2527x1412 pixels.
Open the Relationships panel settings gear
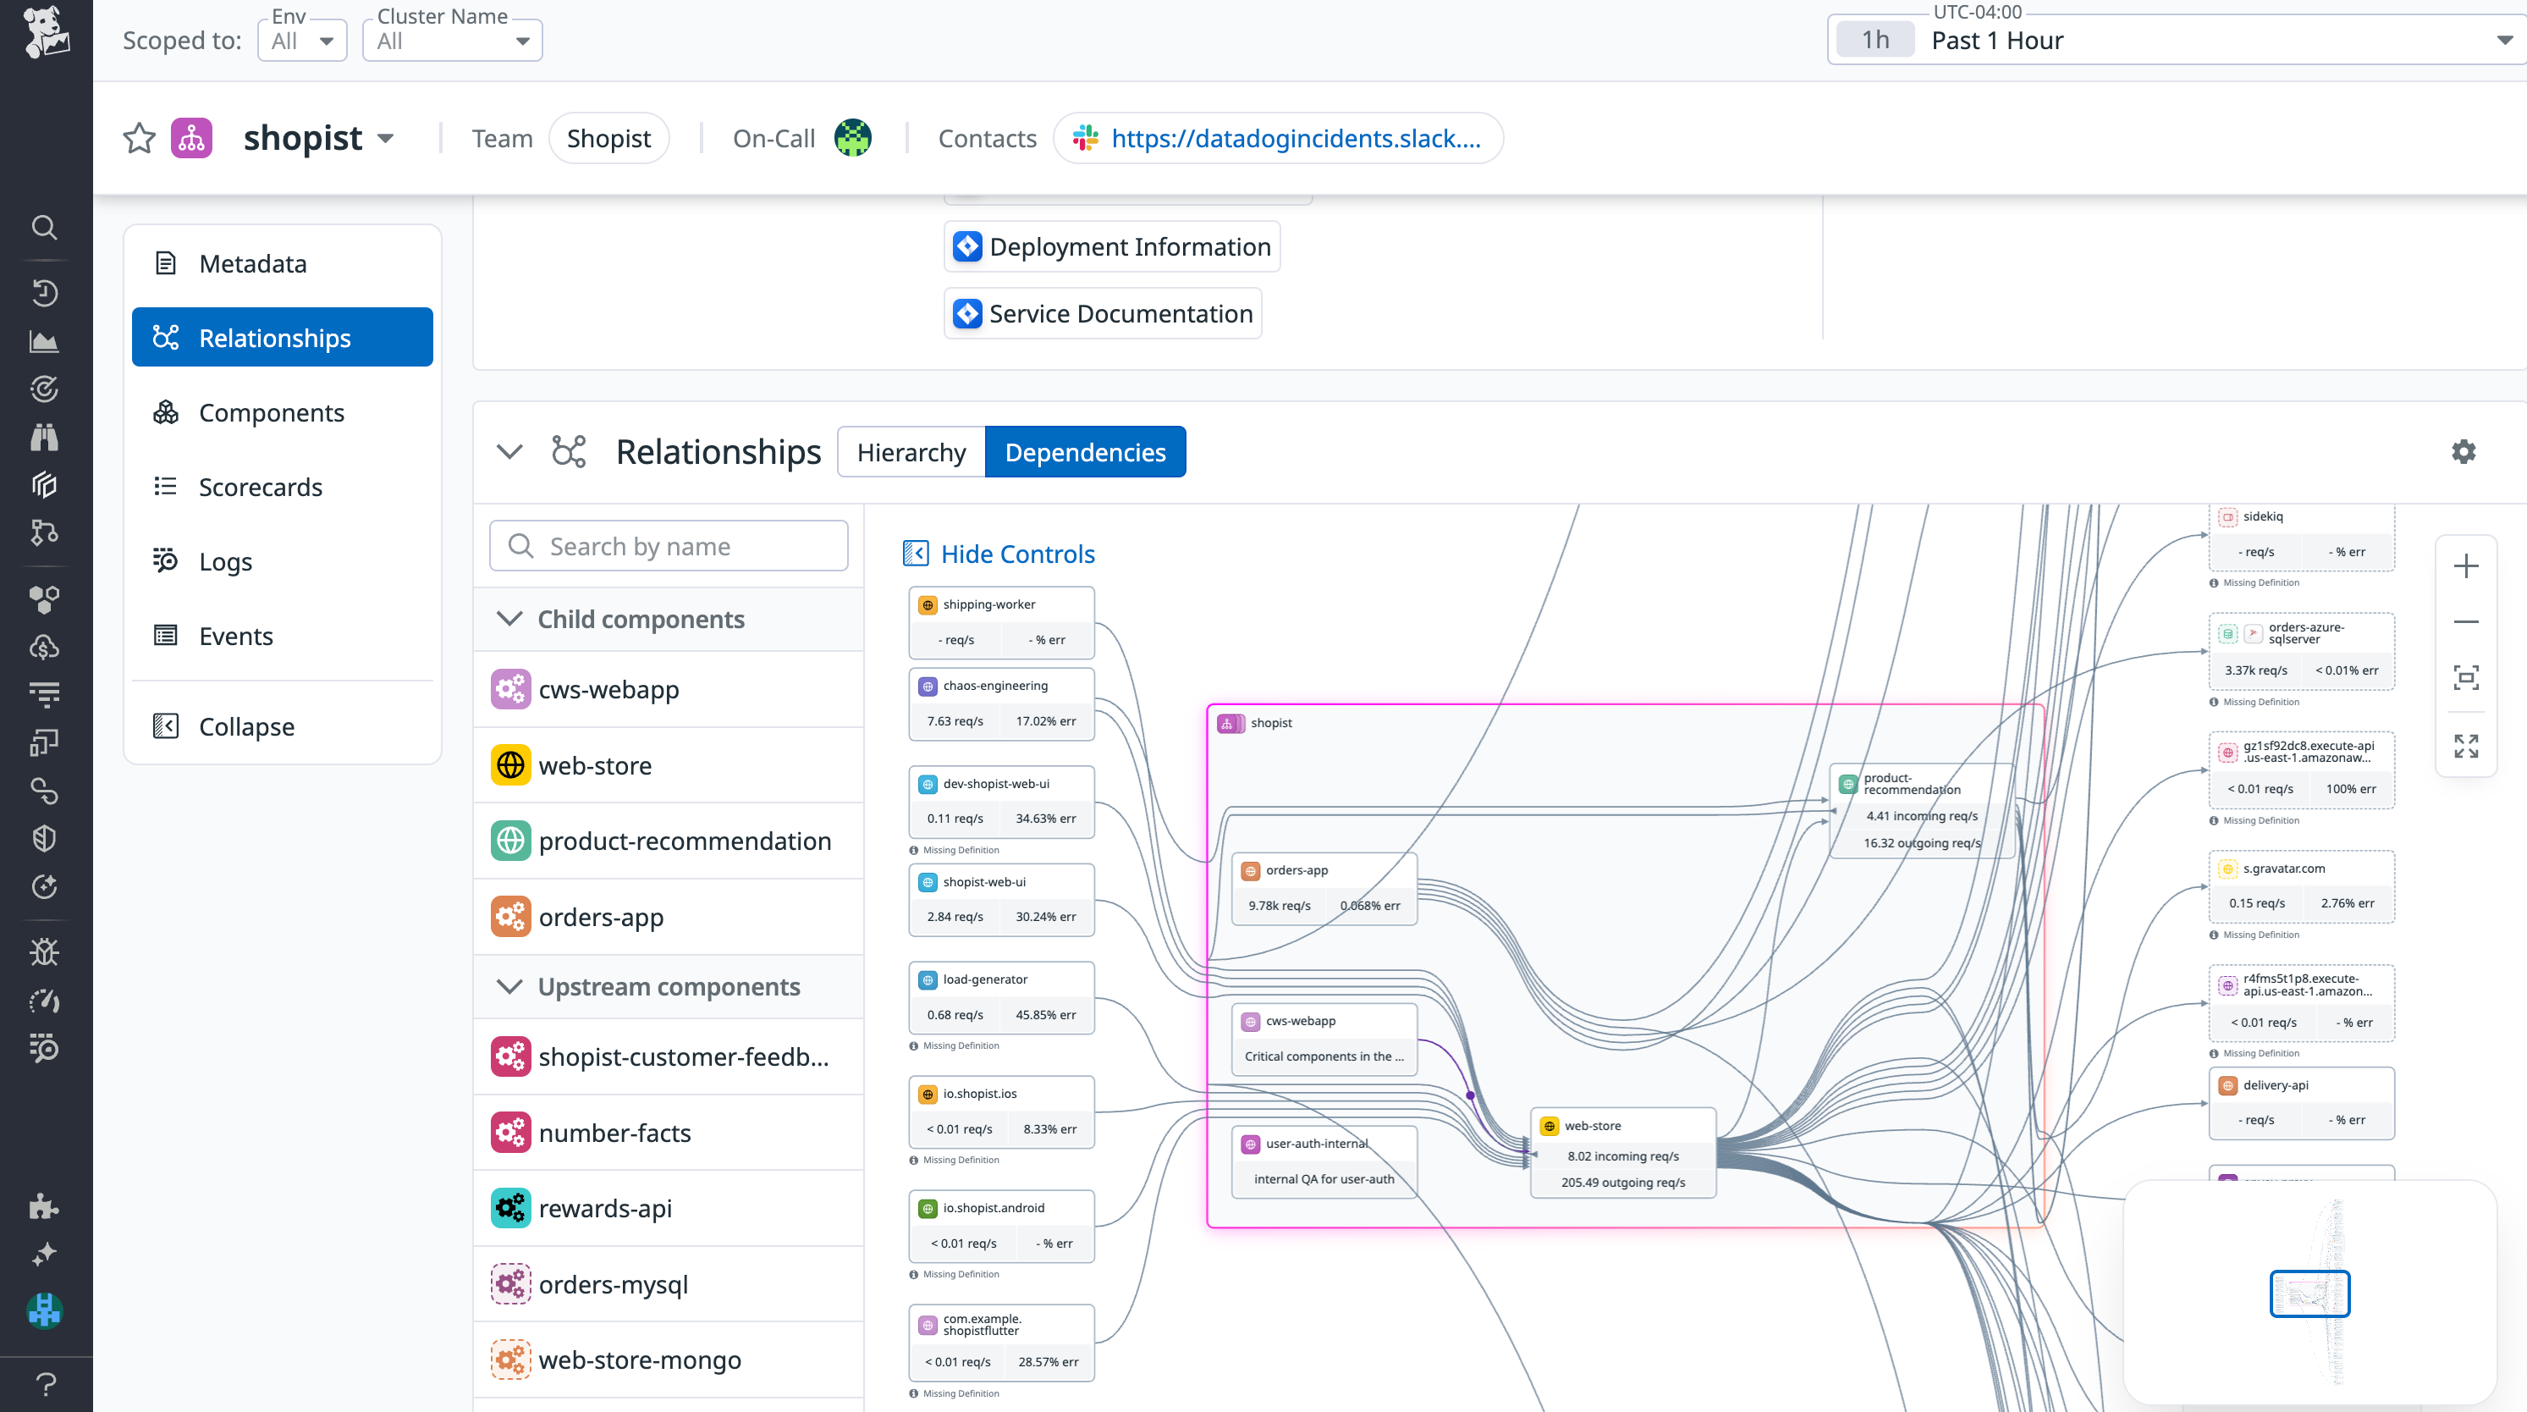(2464, 452)
